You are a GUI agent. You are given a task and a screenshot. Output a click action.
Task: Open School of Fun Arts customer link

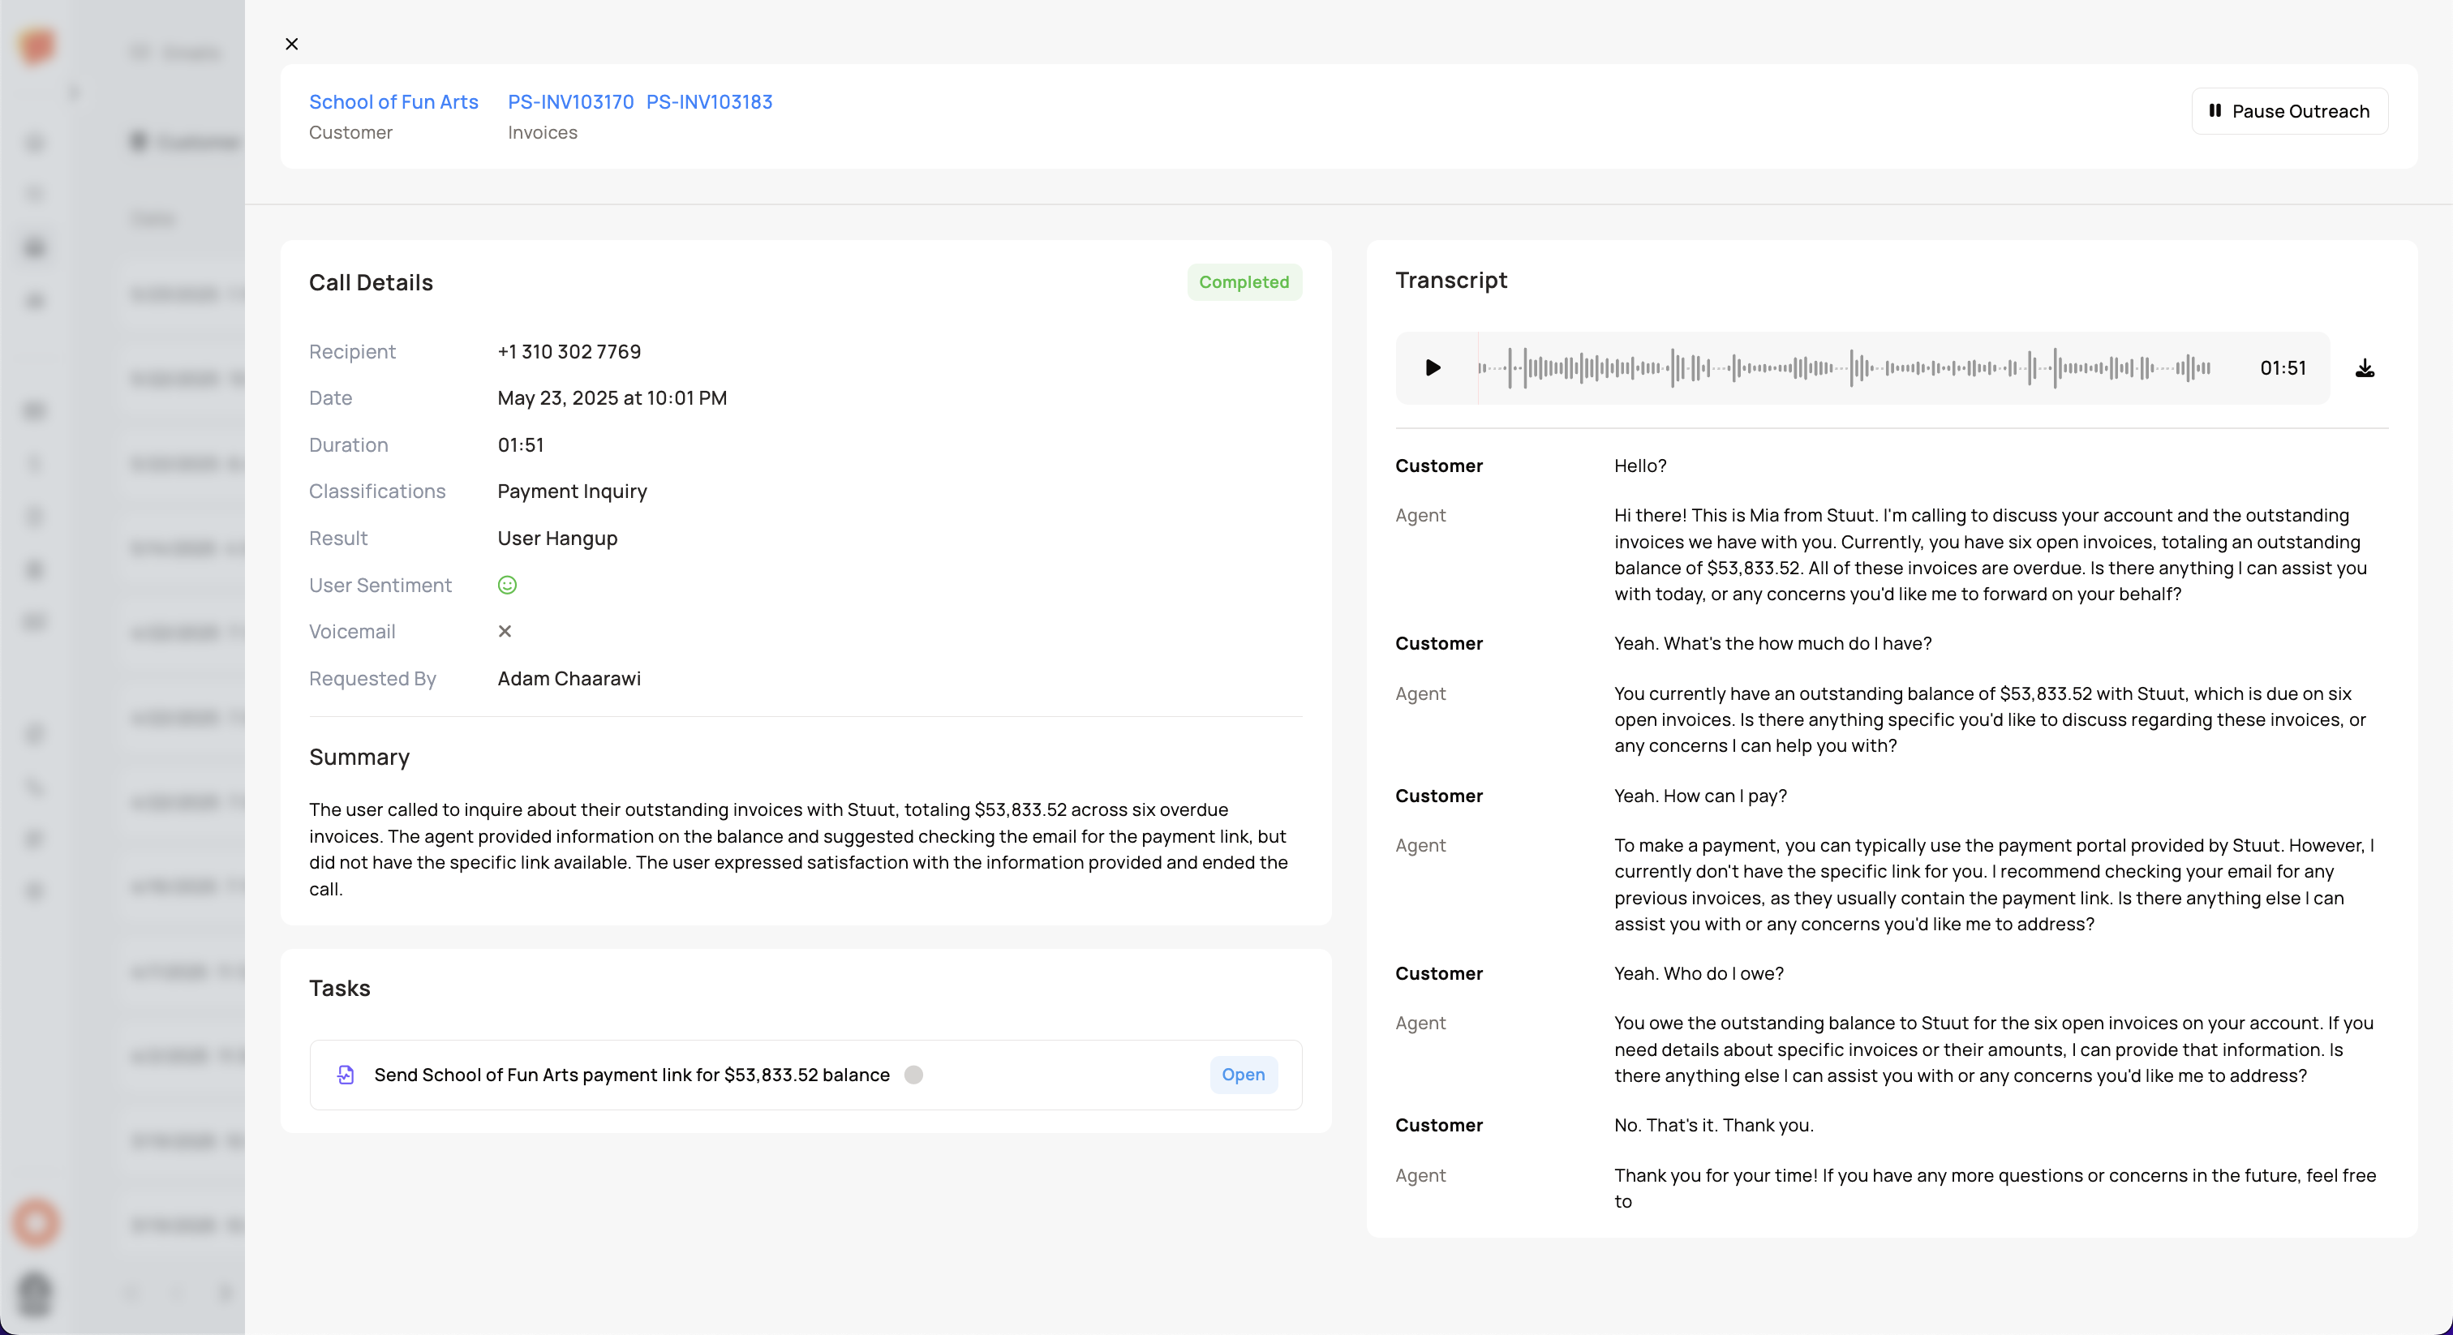[x=393, y=102]
